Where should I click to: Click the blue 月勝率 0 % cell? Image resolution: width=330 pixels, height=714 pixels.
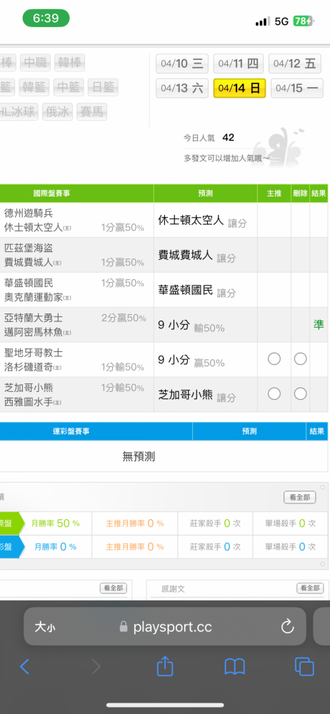tap(55, 546)
